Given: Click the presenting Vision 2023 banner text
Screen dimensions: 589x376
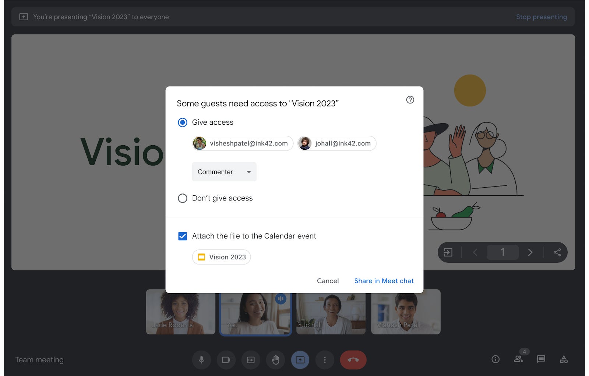Looking at the screenshot, I should click(101, 17).
